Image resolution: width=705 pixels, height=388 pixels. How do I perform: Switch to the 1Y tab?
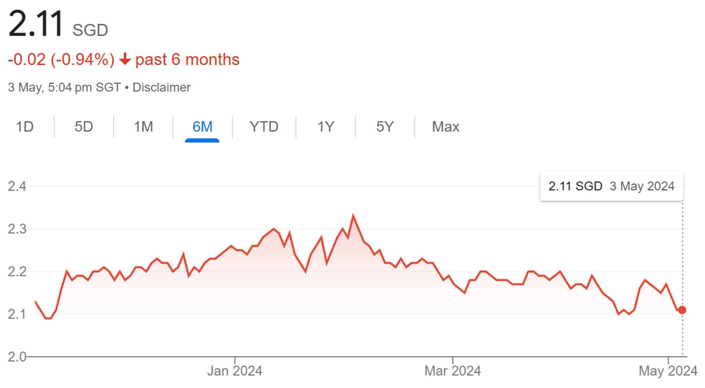point(325,127)
